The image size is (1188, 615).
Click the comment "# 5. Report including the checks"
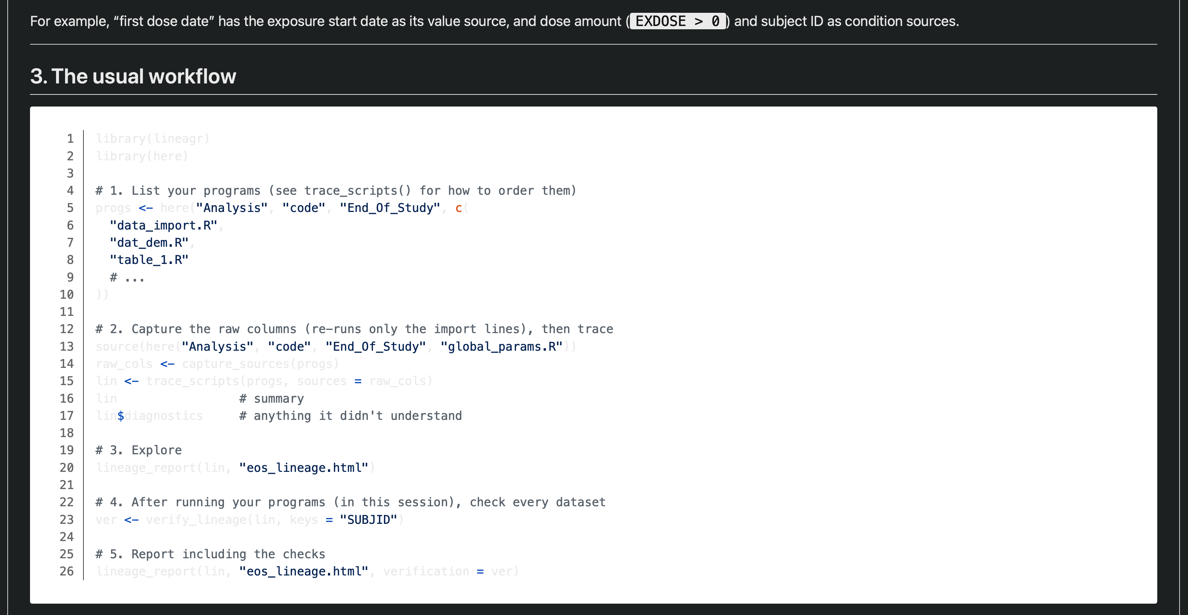click(210, 554)
